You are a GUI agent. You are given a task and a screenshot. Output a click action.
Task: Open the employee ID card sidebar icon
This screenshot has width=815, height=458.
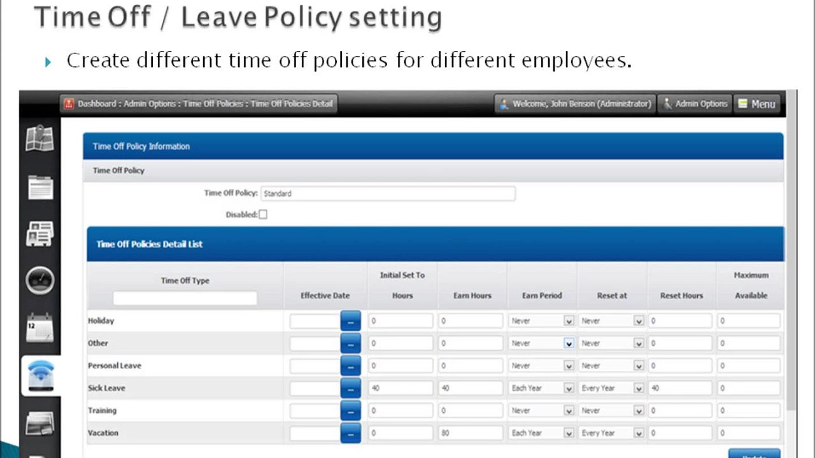click(x=39, y=234)
